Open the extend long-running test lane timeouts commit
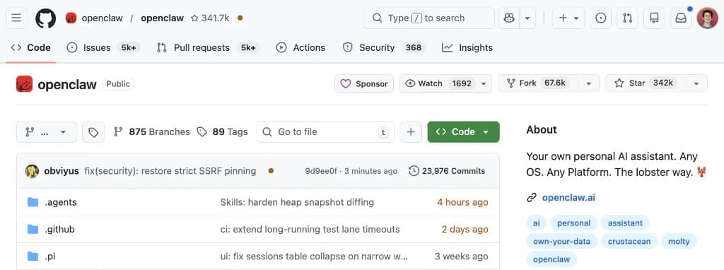This screenshot has height=270, width=724. pyautogui.click(x=310, y=230)
